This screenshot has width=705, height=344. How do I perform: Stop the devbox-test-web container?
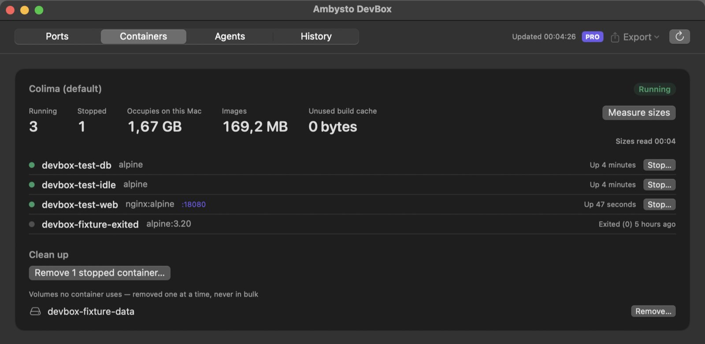(x=659, y=204)
